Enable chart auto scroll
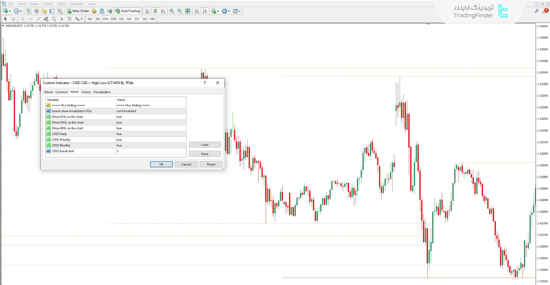The height and width of the screenshot is (285, 550). tap(197, 11)
